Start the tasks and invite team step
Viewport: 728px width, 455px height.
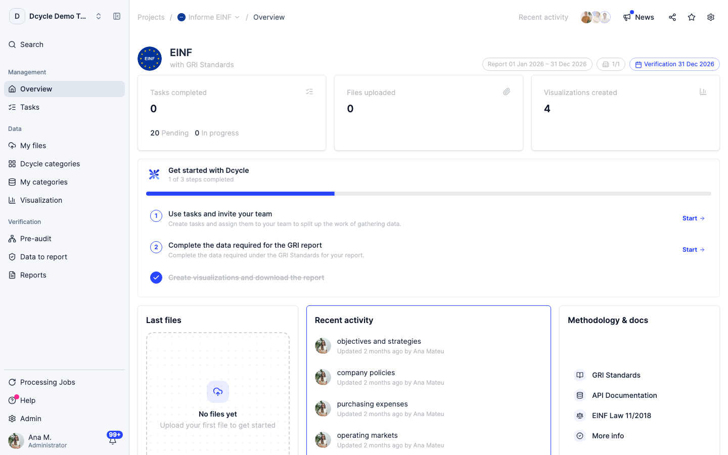[694, 218]
